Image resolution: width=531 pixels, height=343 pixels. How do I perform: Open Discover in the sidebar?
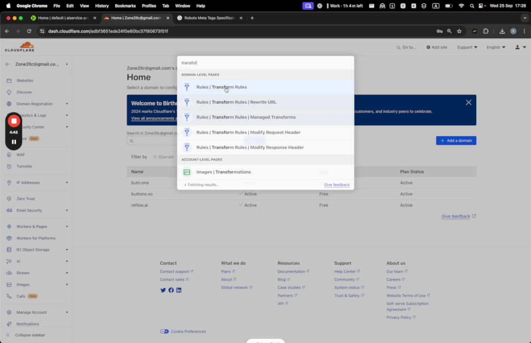[24, 92]
